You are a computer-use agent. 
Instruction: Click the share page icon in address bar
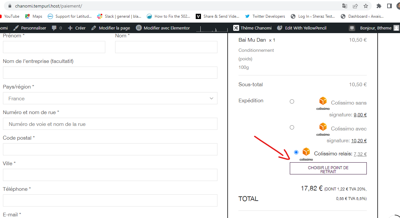[x=355, y=6]
